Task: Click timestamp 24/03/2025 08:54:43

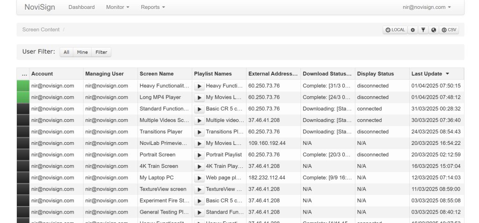Action: 436,132
